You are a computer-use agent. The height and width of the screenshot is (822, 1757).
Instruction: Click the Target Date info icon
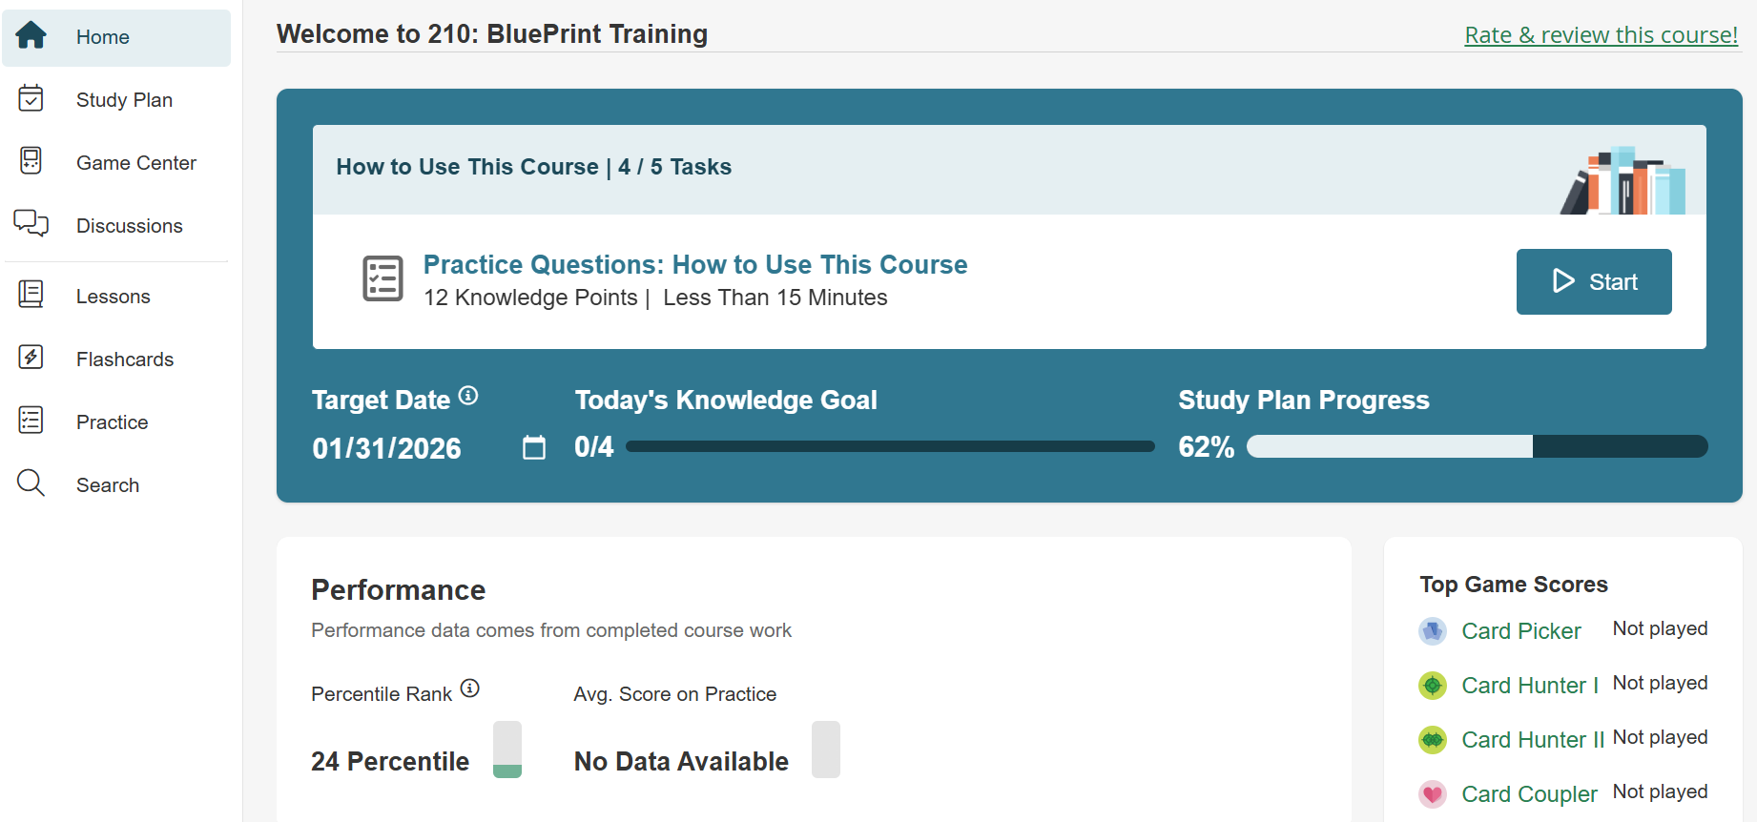point(468,396)
